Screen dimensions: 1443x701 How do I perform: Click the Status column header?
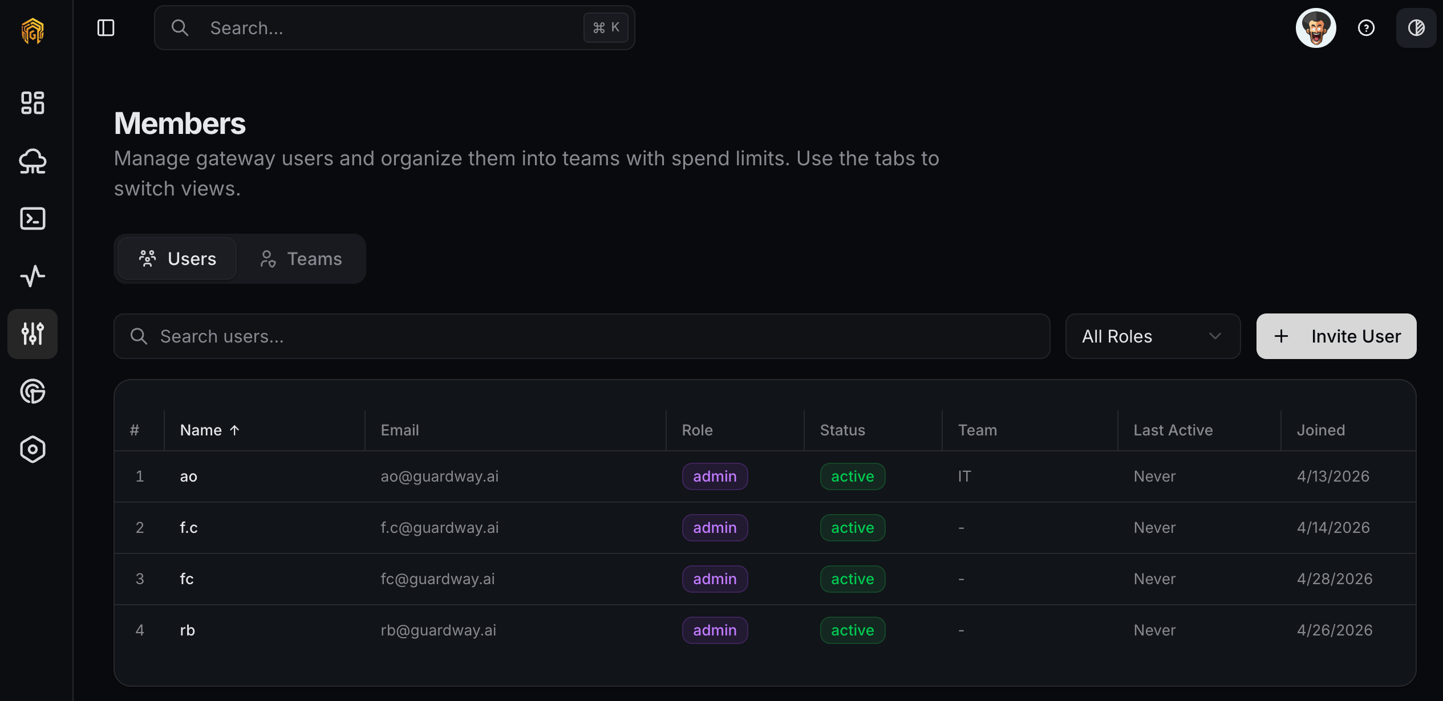pyautogui.click(x=842, y=430)
